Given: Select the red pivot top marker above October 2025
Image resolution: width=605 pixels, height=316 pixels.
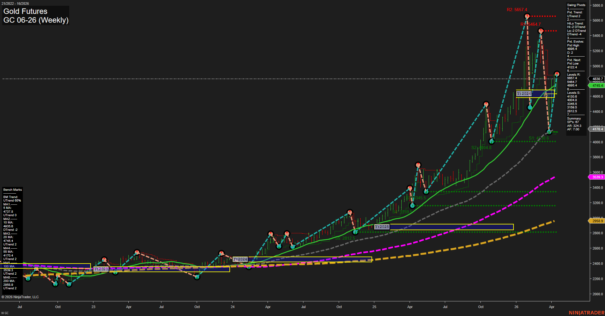Looking at the screenshot, I should [x=486, y=104].
